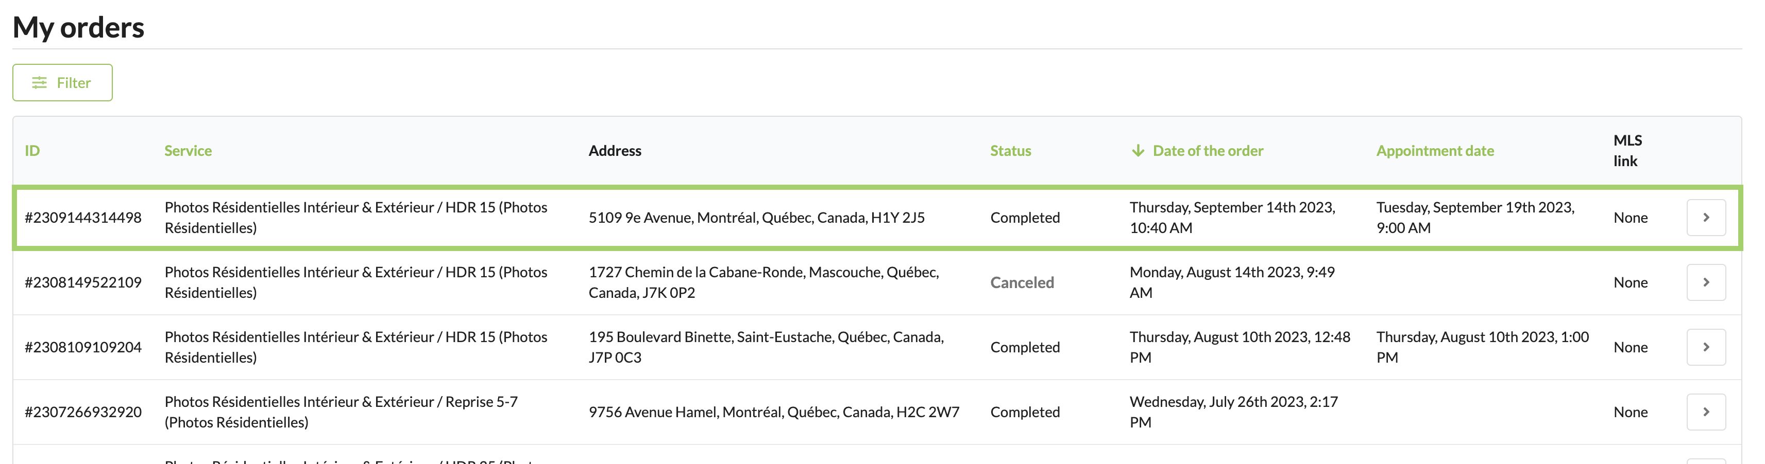Sort by Appointment date header
The height and width of the screenshot is (464, 1765).
point(1435,151)
